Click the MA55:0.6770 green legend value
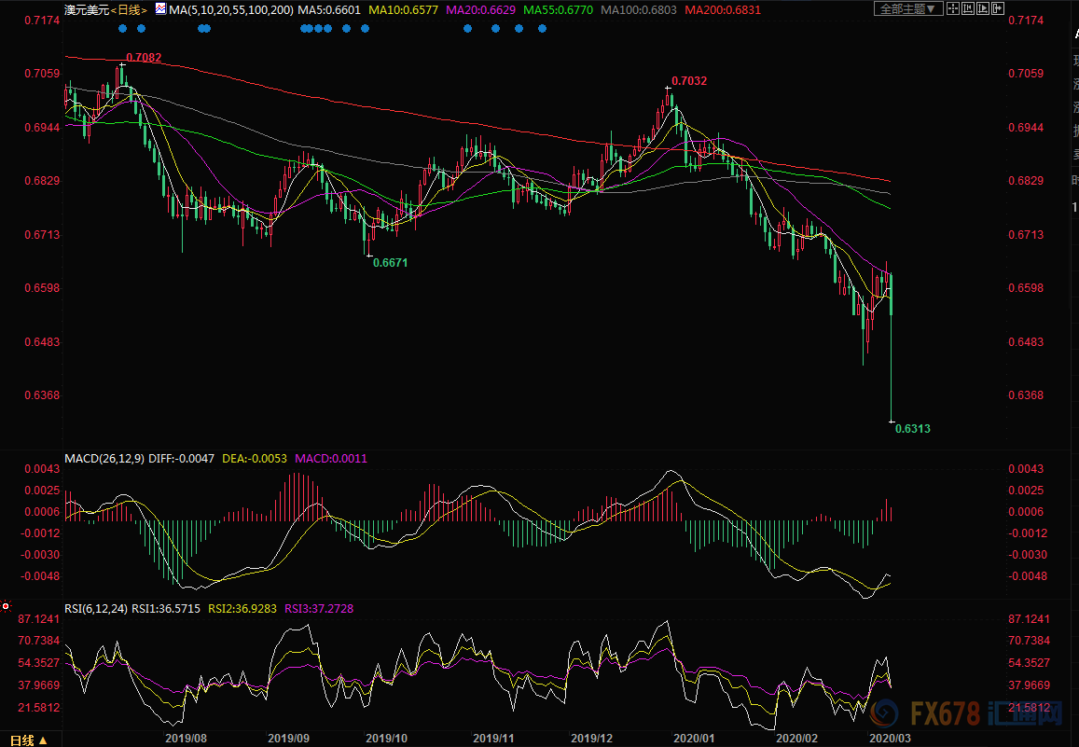1079x747 pixels. [560, 9]
